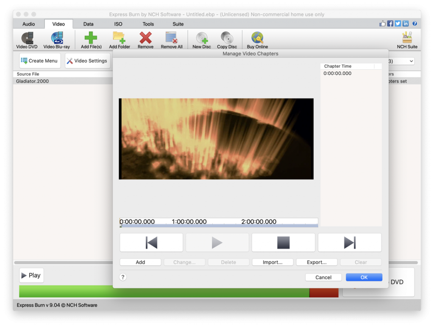Share via the Twitter icon
Image resolution: width=434 pixels, height=327 pixels.
[x=398, y=24]
